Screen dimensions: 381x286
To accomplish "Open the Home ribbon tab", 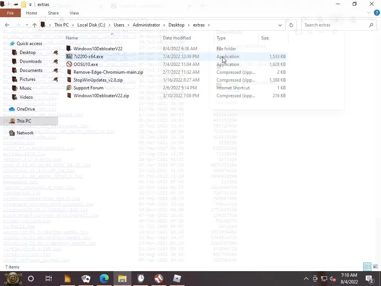I will (x=32, y=13).
